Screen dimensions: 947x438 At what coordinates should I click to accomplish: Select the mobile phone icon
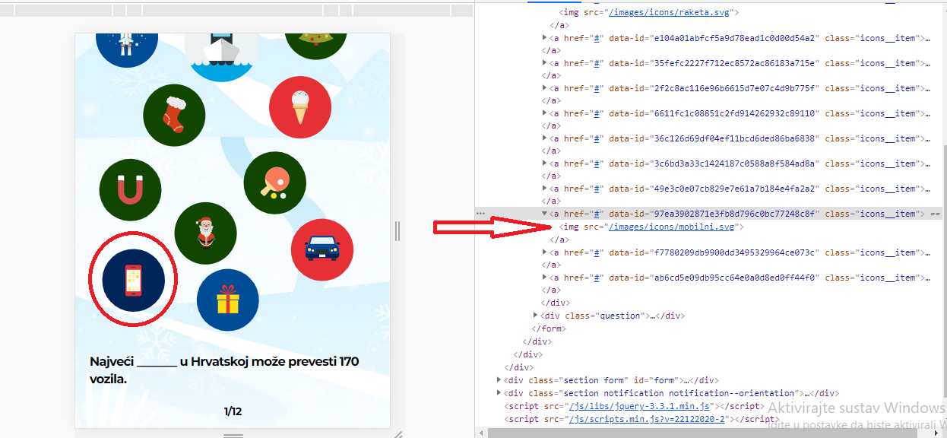pos(133,281)
